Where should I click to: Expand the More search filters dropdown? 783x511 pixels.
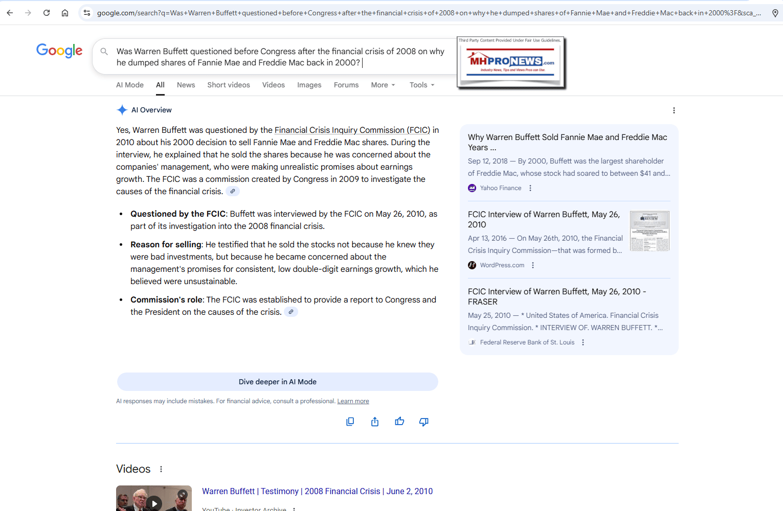383,85
